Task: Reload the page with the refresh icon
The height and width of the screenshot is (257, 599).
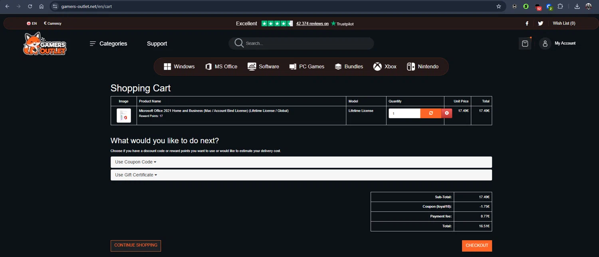Action: [x=30, y=6]
